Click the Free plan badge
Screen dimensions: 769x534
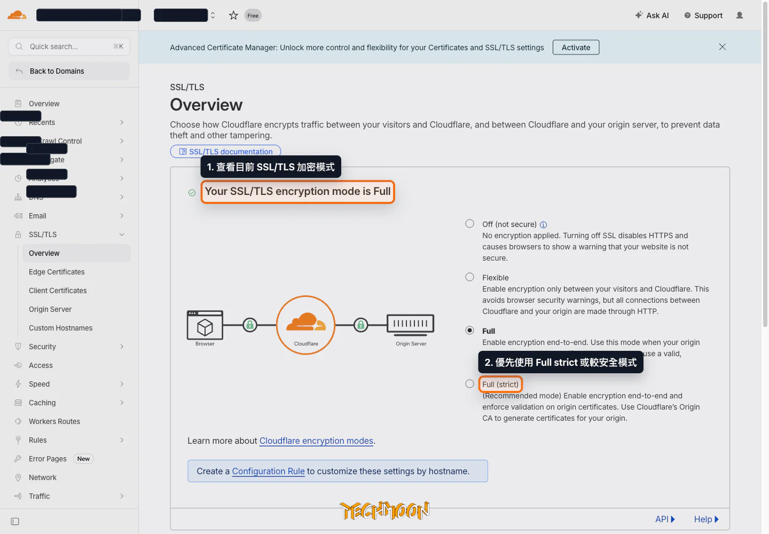(x=253, y=15)
